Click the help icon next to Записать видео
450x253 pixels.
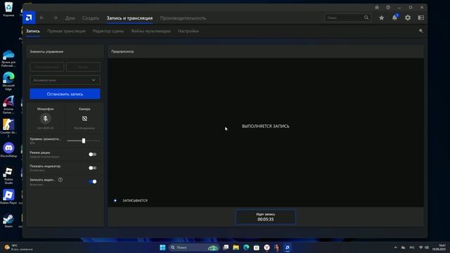coord(60,180)
